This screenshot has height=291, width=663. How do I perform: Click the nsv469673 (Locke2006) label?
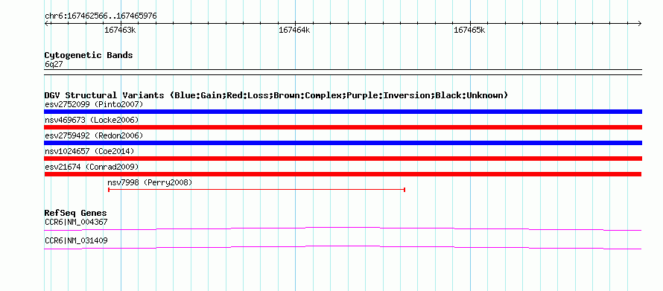pos(92,120)
